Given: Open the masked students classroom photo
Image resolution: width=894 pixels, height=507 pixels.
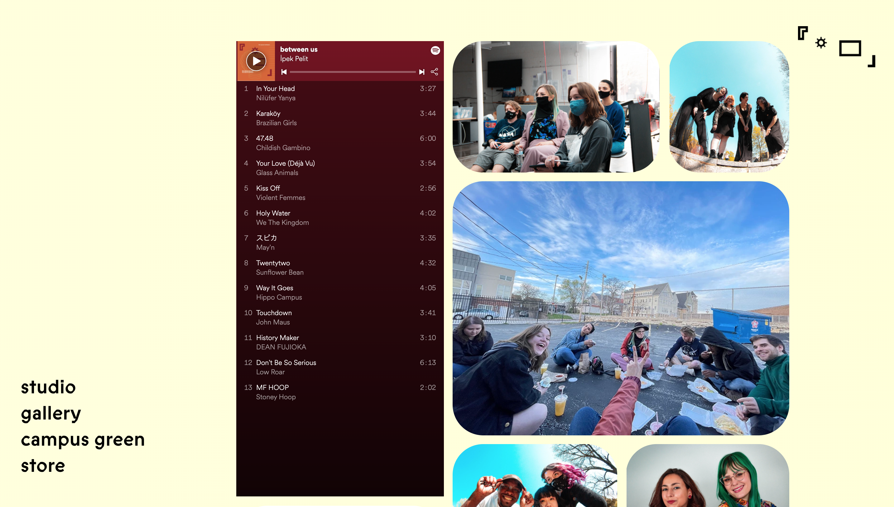Looking at the screenshot, I should (x=555, y=107).
